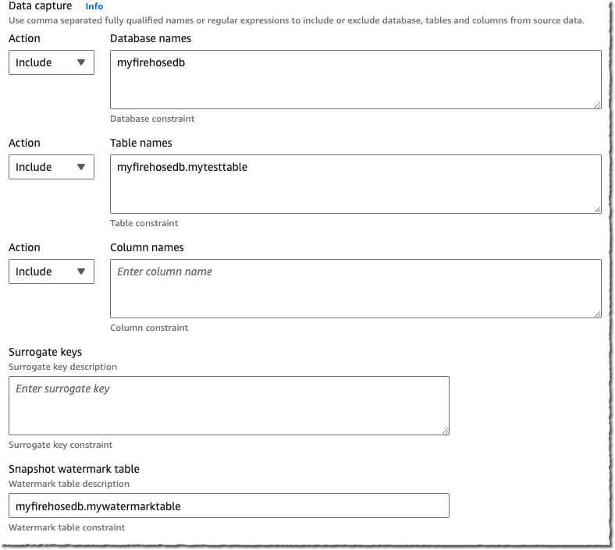Click the Snapshot watermark table input field
Screen dimensions: 615x550
coord(229,506)
